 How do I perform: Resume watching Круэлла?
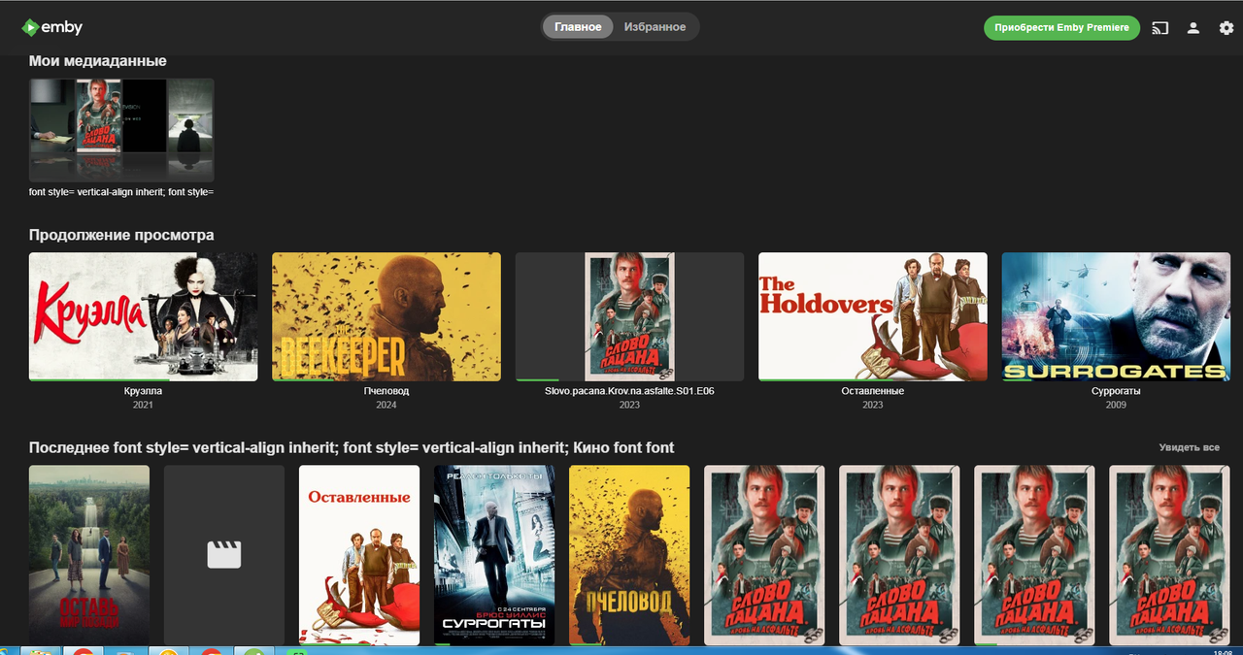tap(144, 316)
